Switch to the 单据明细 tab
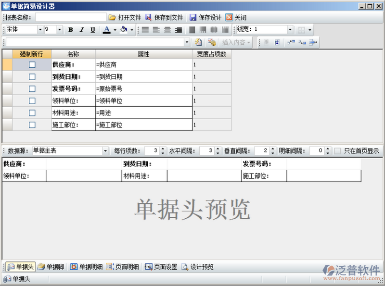Image resolution: width=385 pixels, height=286 pixels. click(86, 267)
